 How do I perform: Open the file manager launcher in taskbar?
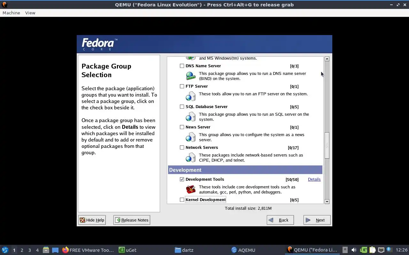coord(46,250)
